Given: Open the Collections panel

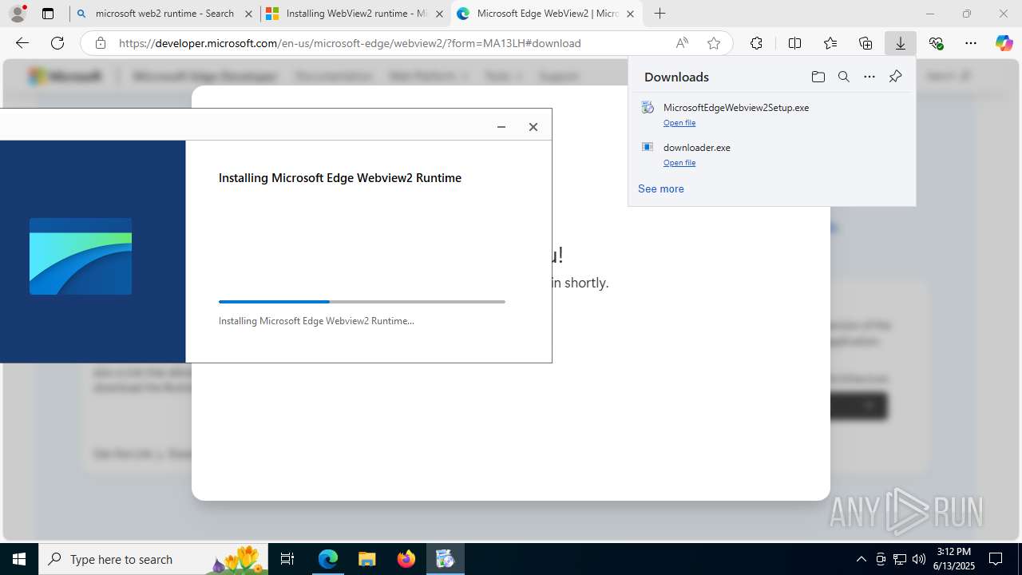Looking at the screenshot, I should point(866,43).
